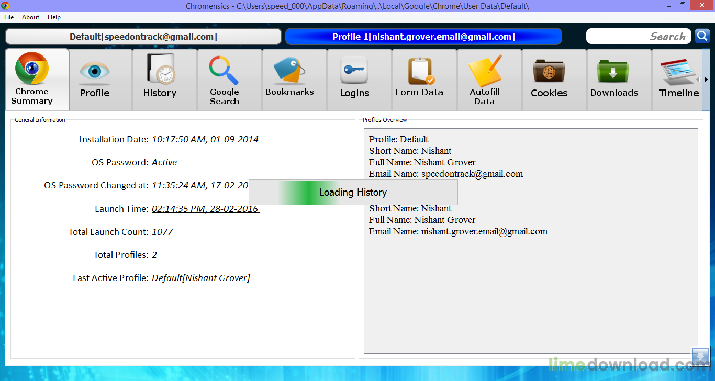Open the Cookies jar icon tab
715x381 pixels.
click(x=554, y=80)
